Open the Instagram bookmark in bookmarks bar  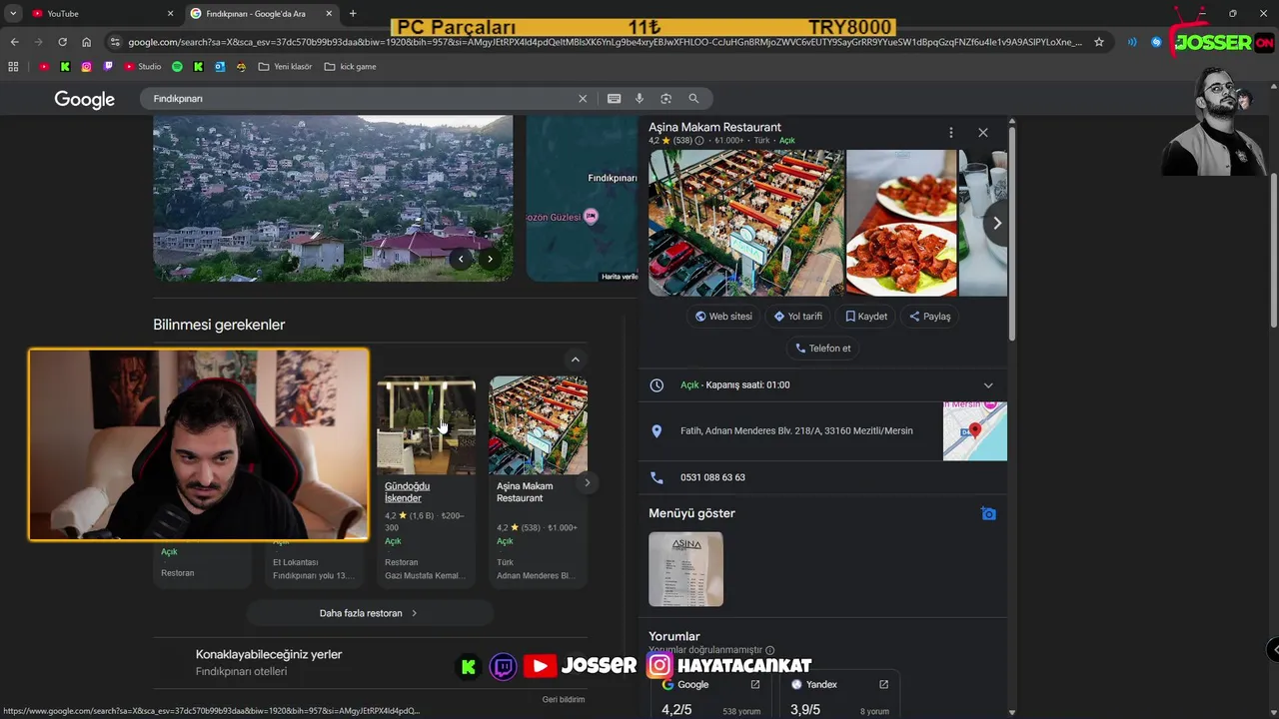[87, 67]
